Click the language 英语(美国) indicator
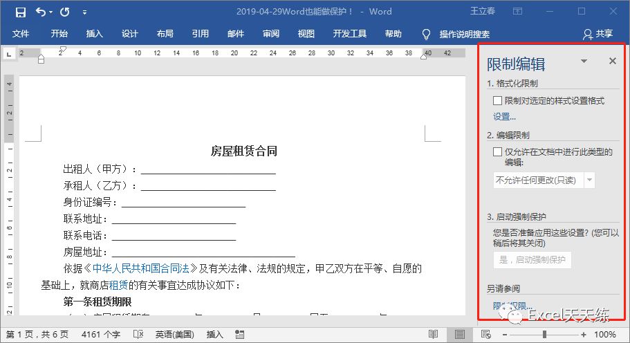 [x=174, y=335]
